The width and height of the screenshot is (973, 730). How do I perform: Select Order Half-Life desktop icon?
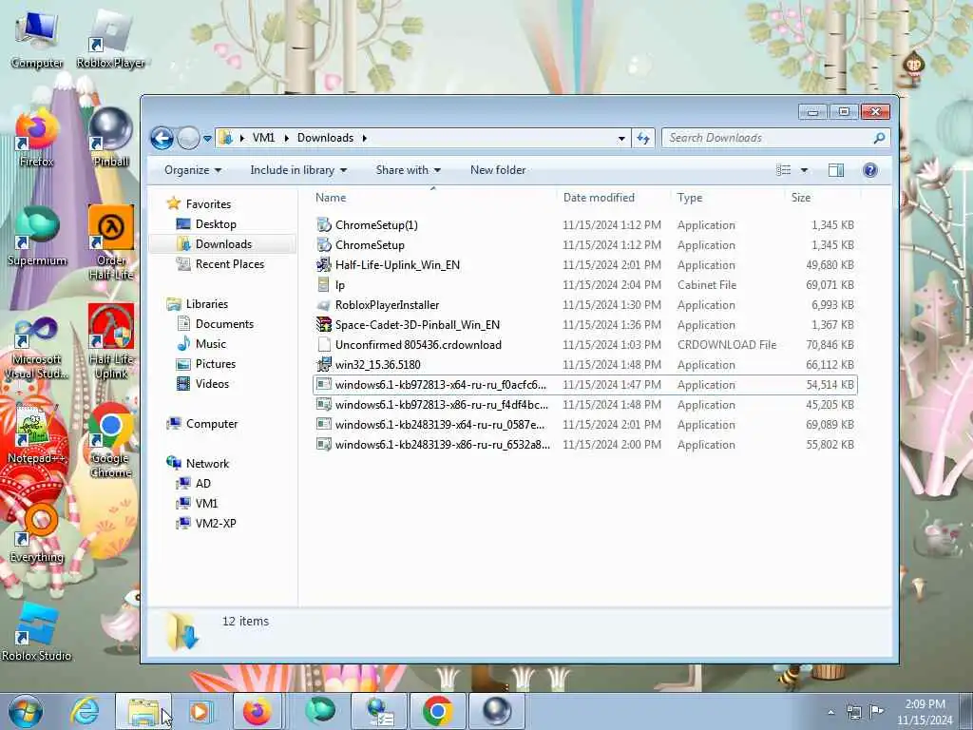[111, 242]
